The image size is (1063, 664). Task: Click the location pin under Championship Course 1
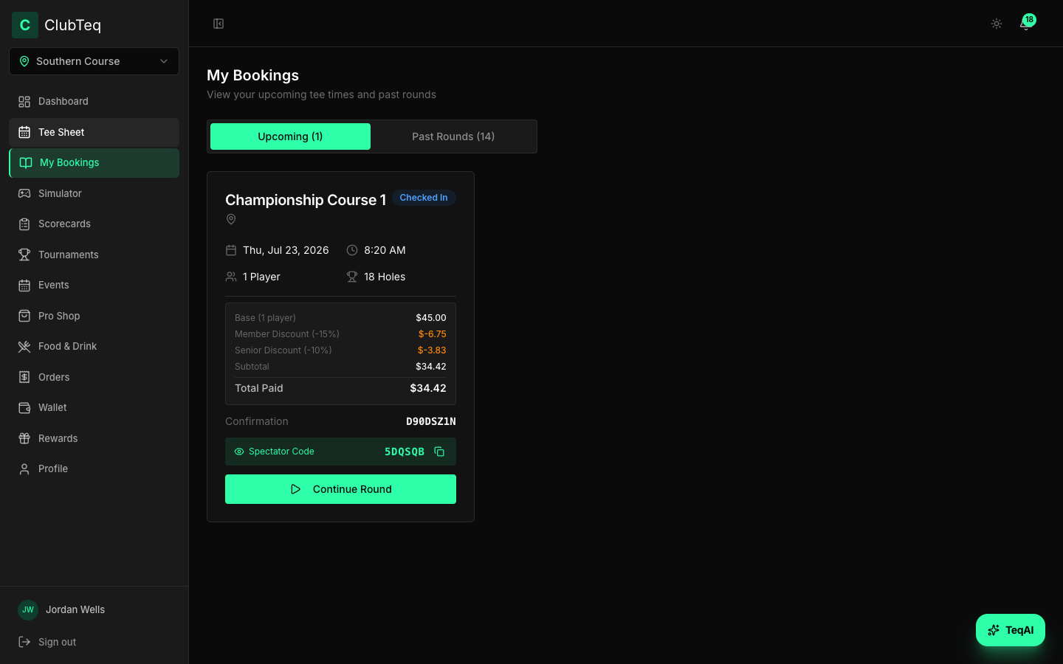click(231, 219)
